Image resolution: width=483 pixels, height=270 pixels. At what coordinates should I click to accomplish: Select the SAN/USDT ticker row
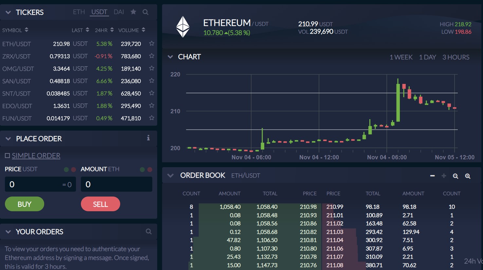79,81
